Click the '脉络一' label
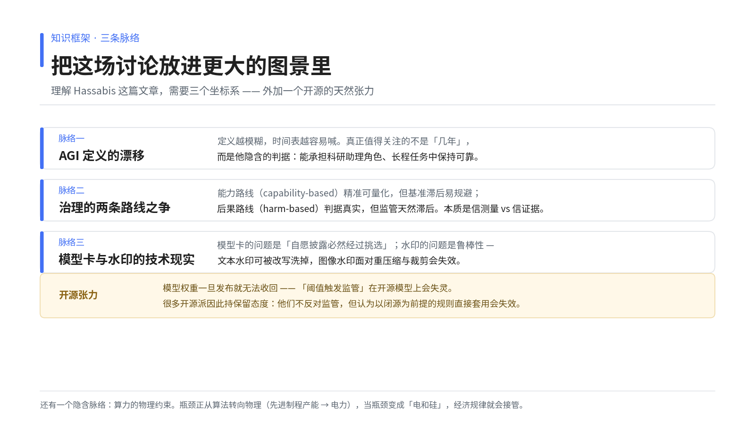Screen dimensions: 755x425 point(71,138)
